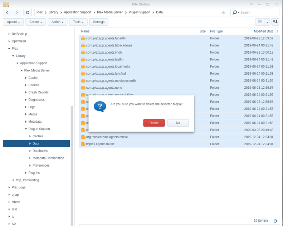This screenshot has height=226, width=283.
Task: Add current path to favorites with the star icon
Action: point(223,13)
